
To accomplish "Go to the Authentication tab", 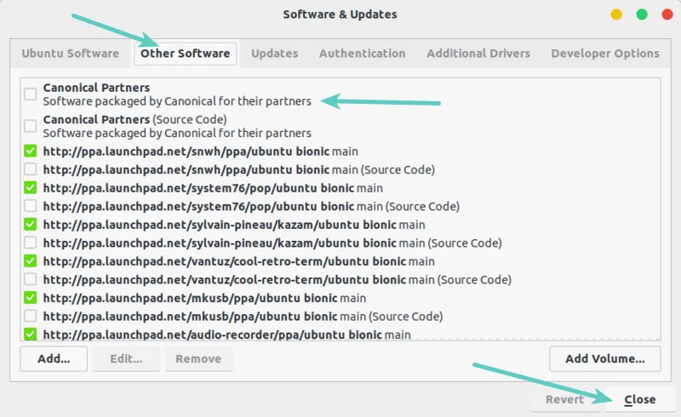I will (363, 54).
